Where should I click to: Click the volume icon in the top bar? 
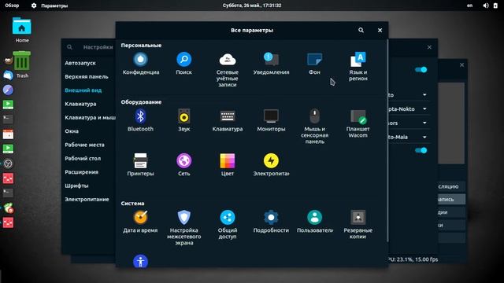point(486,6)
